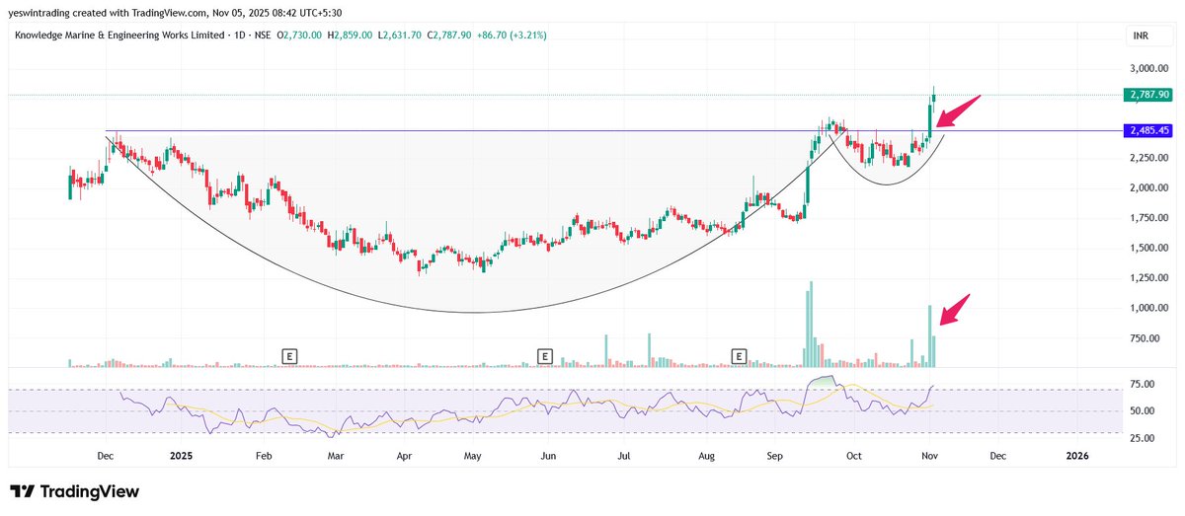Screen dimensions: 1185x516
Task: Click the Jun label on the time axis
Action: pos(549,456)
